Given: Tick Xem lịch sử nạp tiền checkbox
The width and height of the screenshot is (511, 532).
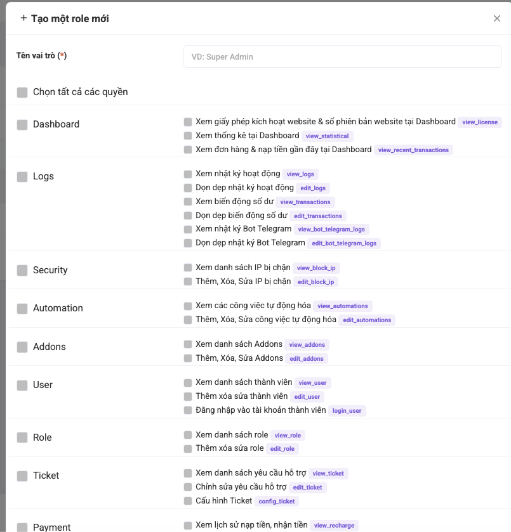Looking at the screenshot, I should point(188,525).
